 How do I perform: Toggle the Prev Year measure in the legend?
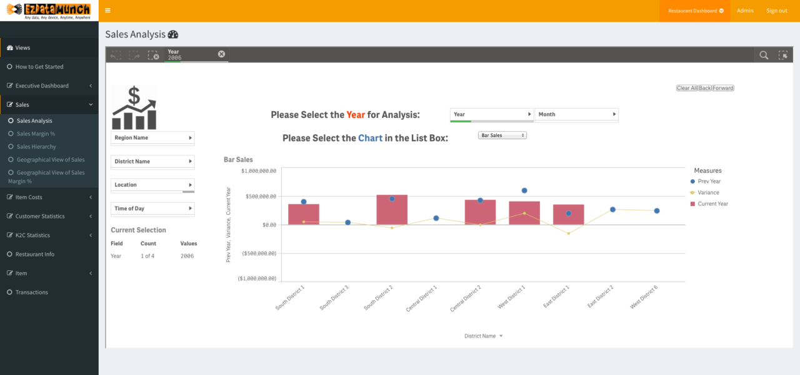[708, 182]
